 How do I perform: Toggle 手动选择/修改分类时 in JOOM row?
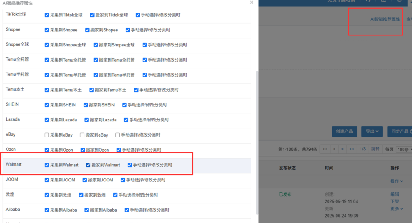tap(123, 180)
